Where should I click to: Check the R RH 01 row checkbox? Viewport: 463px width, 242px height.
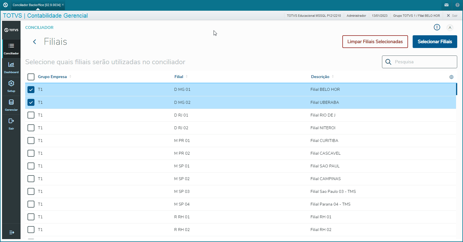[31, 217]
